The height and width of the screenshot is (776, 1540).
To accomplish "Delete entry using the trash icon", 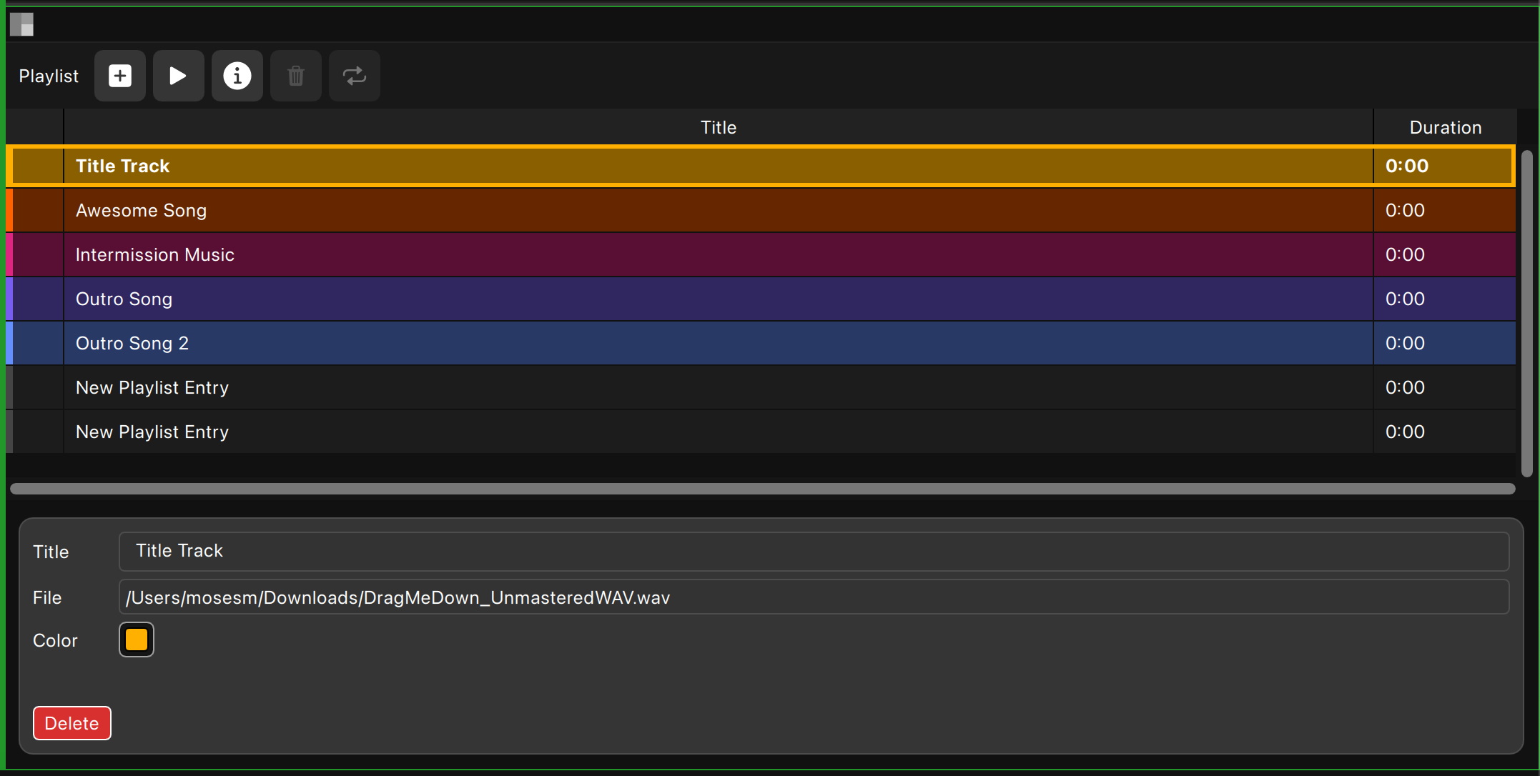I will (295, 76).
